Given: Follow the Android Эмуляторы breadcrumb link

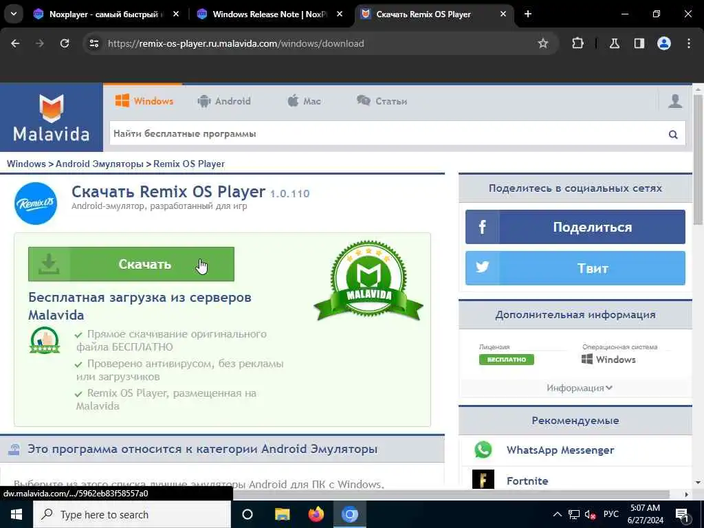Looking at the screenshot, I should (x=99, y=164).
